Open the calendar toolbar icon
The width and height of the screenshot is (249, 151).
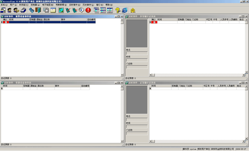[53, 10]
